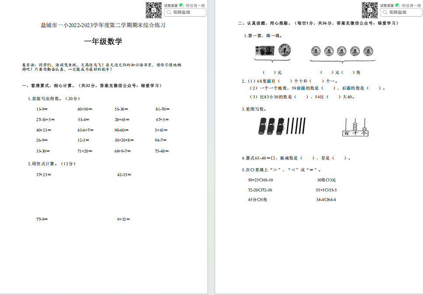Click the 试卷答案 label on the right page

pos(387,5)
